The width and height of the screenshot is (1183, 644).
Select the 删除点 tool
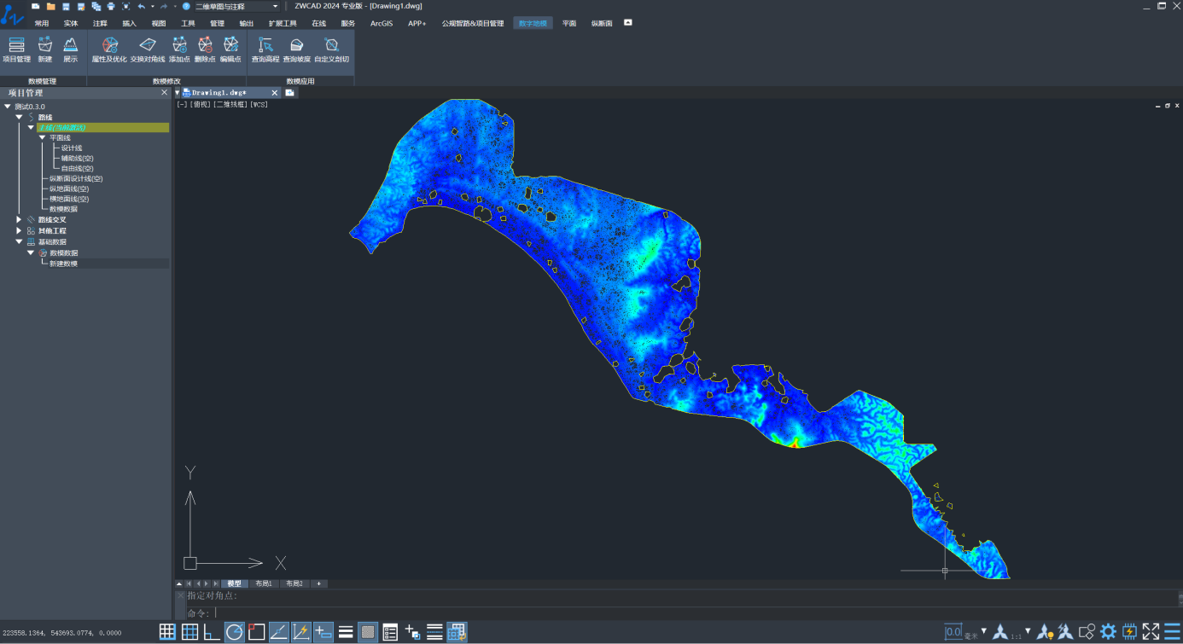pos(205,49)
